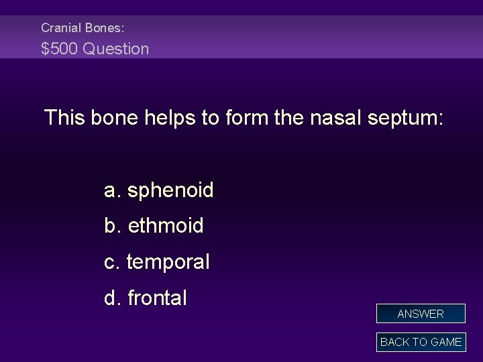Click the Cranial Bones category label
The width and height of the screenshot is (483, 362).
pyautogui.click(x=83, y=28)
